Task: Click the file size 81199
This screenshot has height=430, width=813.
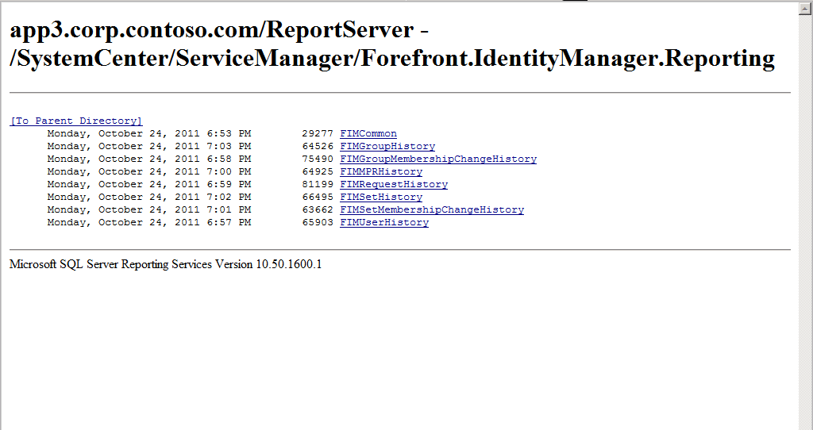Action: click(318, 184)
